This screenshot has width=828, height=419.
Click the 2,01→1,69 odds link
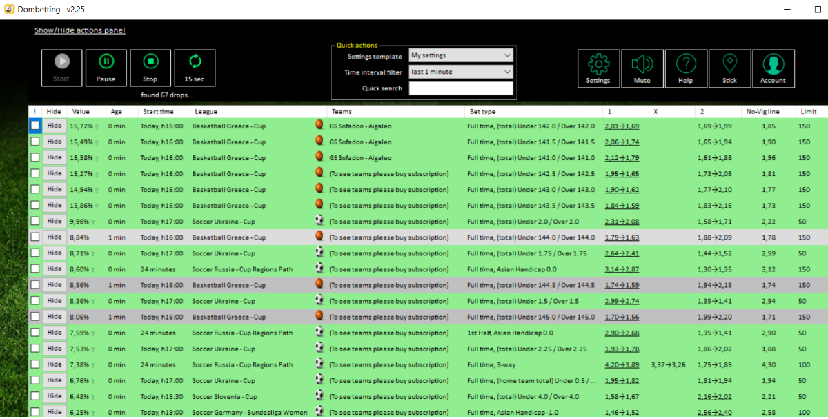pyautogui.click(x=622, y=126)
